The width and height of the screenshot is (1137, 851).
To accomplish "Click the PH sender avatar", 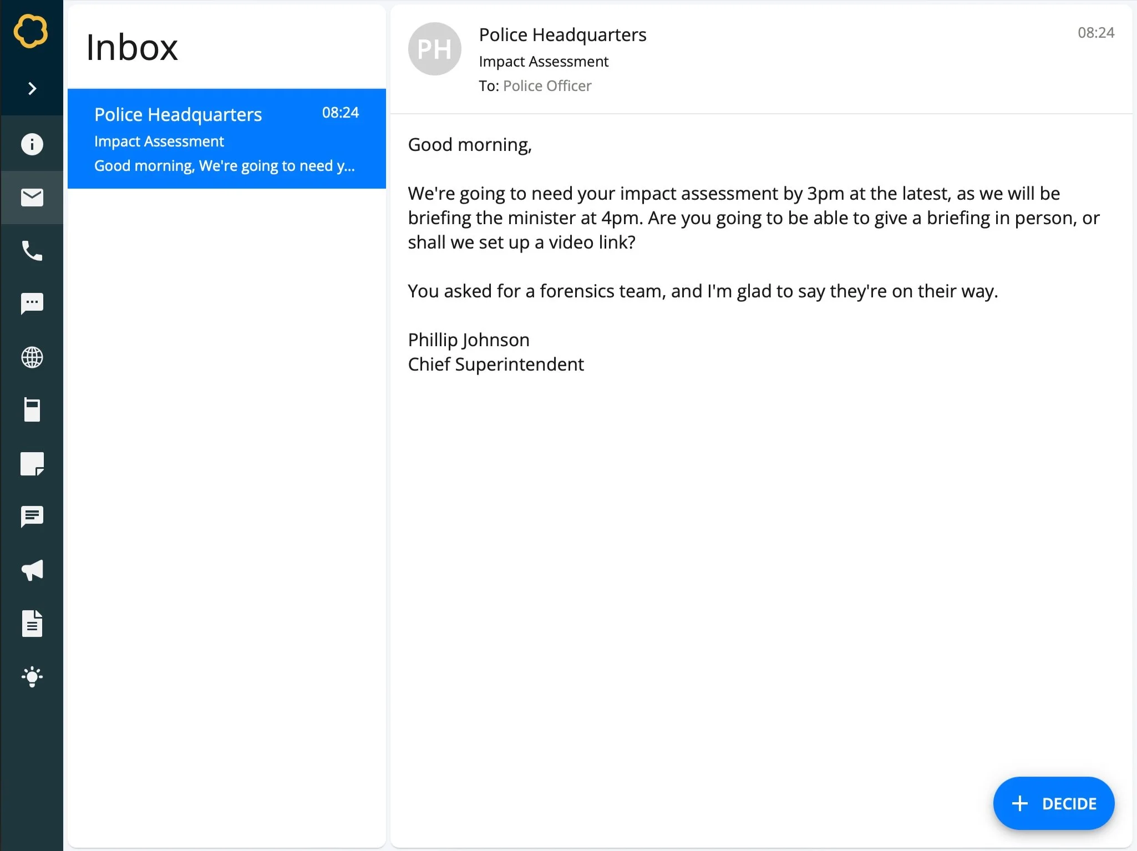I will (434, 49).
